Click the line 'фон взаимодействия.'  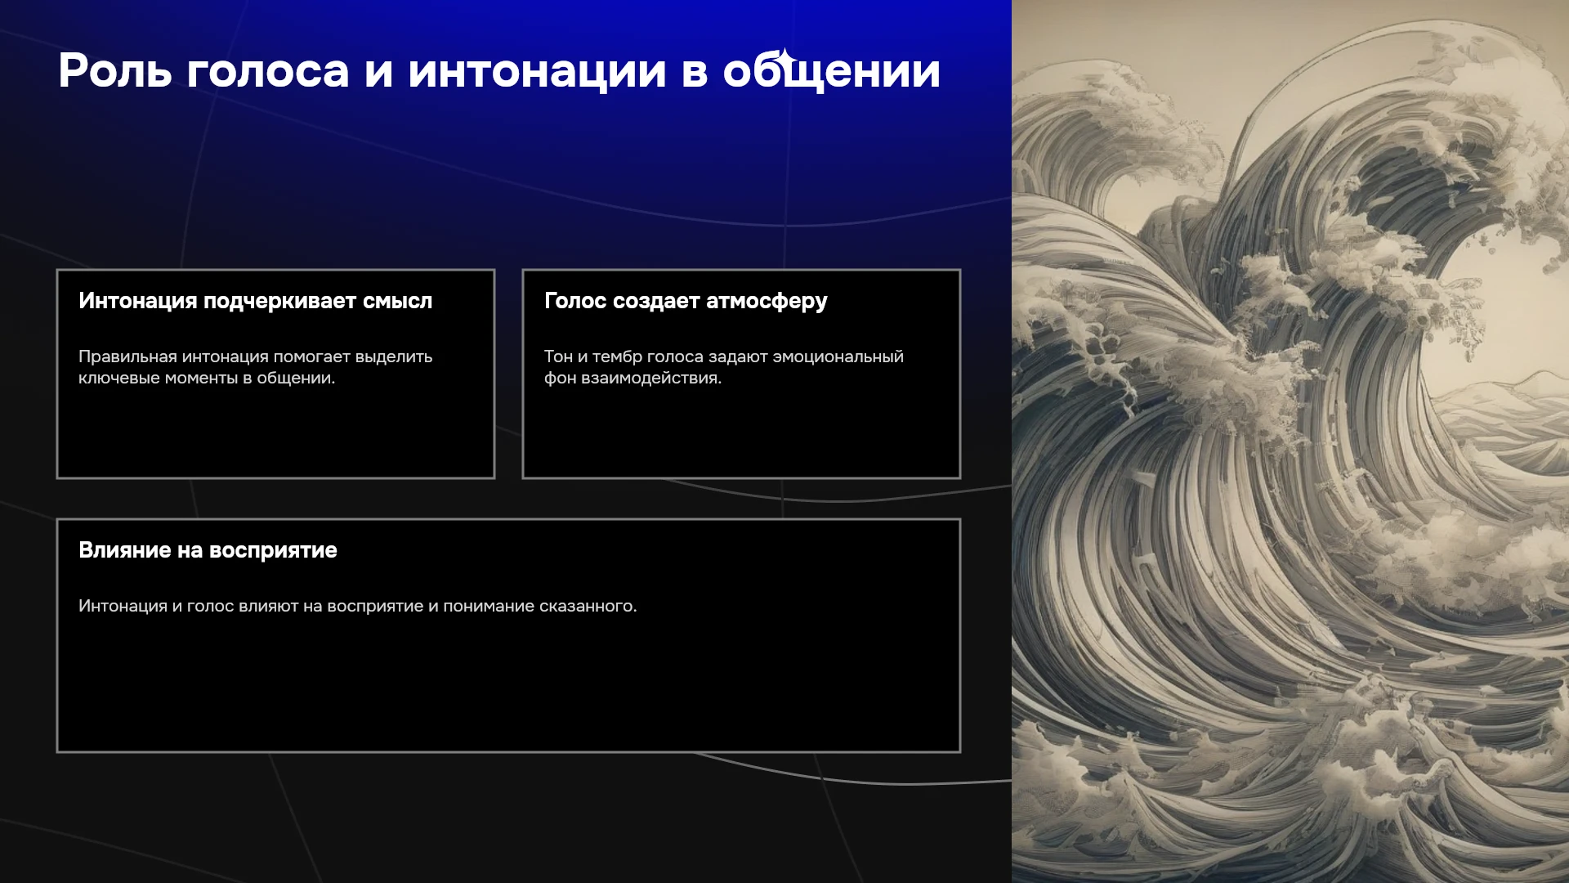633,378
